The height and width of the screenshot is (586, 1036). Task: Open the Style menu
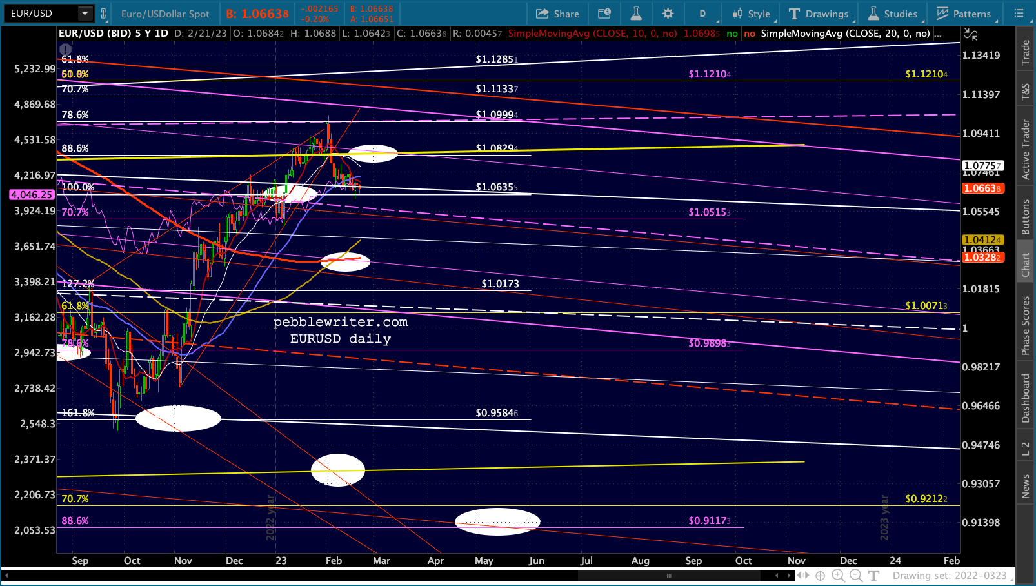click(x=752, y=14)
